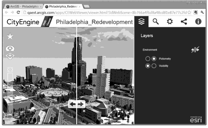Screen dimensions: 208x128
Task: Click the swipe view compare icon beside Environment
Action: coord(195,50)
